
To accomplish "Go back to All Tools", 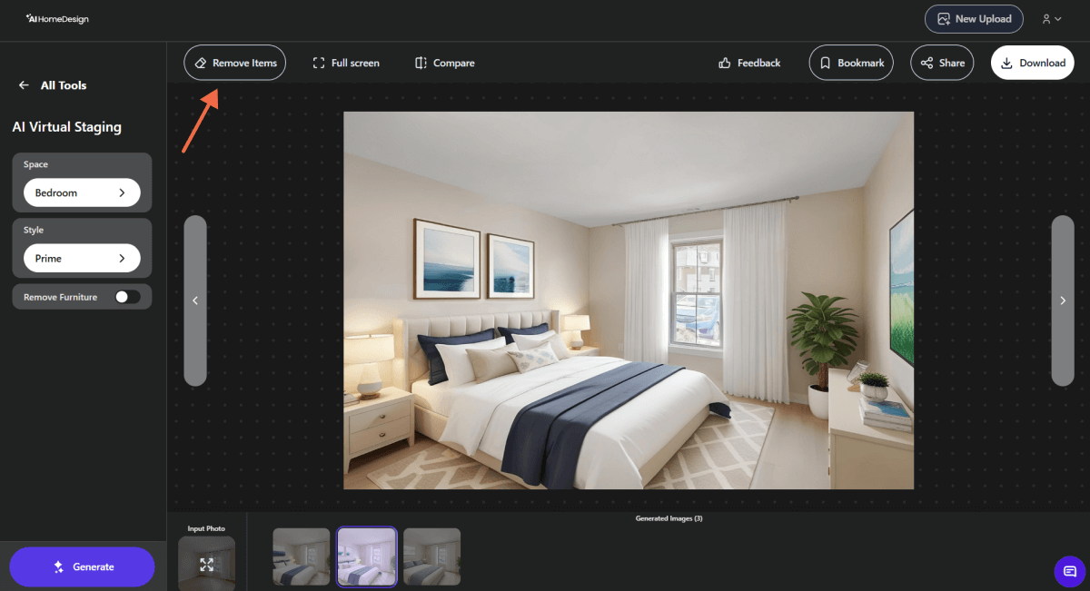I will (24, 84).
